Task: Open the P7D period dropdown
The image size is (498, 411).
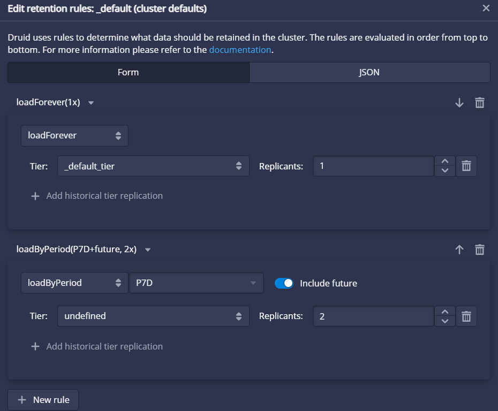Action: [x=197, y=283]
